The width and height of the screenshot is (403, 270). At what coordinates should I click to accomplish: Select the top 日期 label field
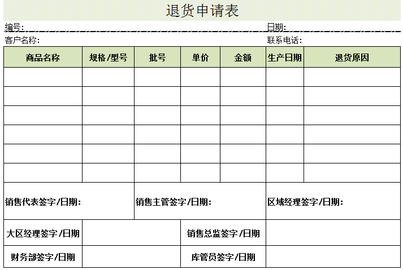[x=276, y=27]
